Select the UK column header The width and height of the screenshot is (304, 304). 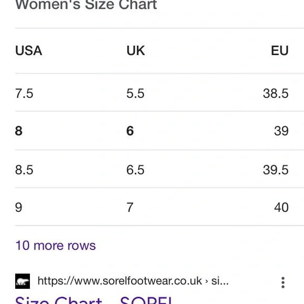coord(136,51)
